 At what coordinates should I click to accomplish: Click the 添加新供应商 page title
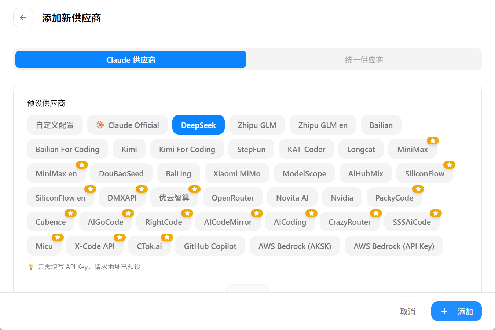(x=71, y=18)
